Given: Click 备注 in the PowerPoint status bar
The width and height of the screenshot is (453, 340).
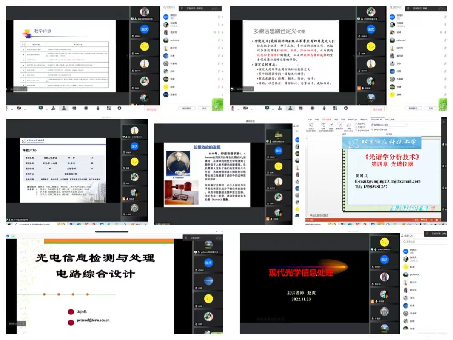Looking at the screenshot, I should [415, 220].
